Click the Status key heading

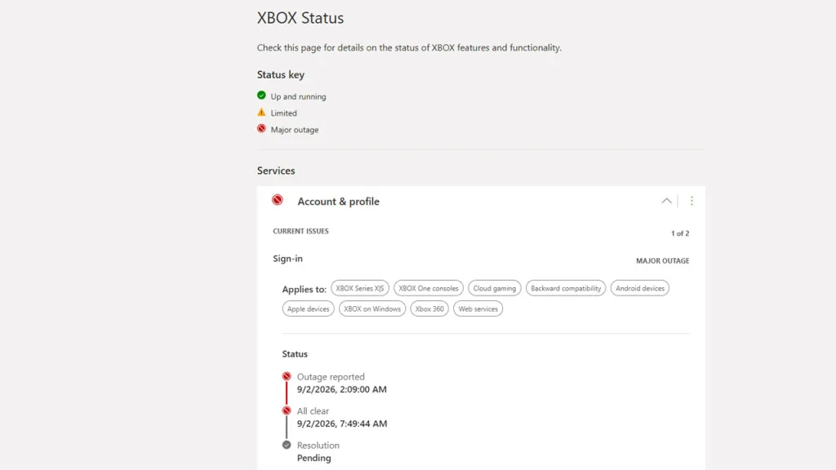pos(281,74)
